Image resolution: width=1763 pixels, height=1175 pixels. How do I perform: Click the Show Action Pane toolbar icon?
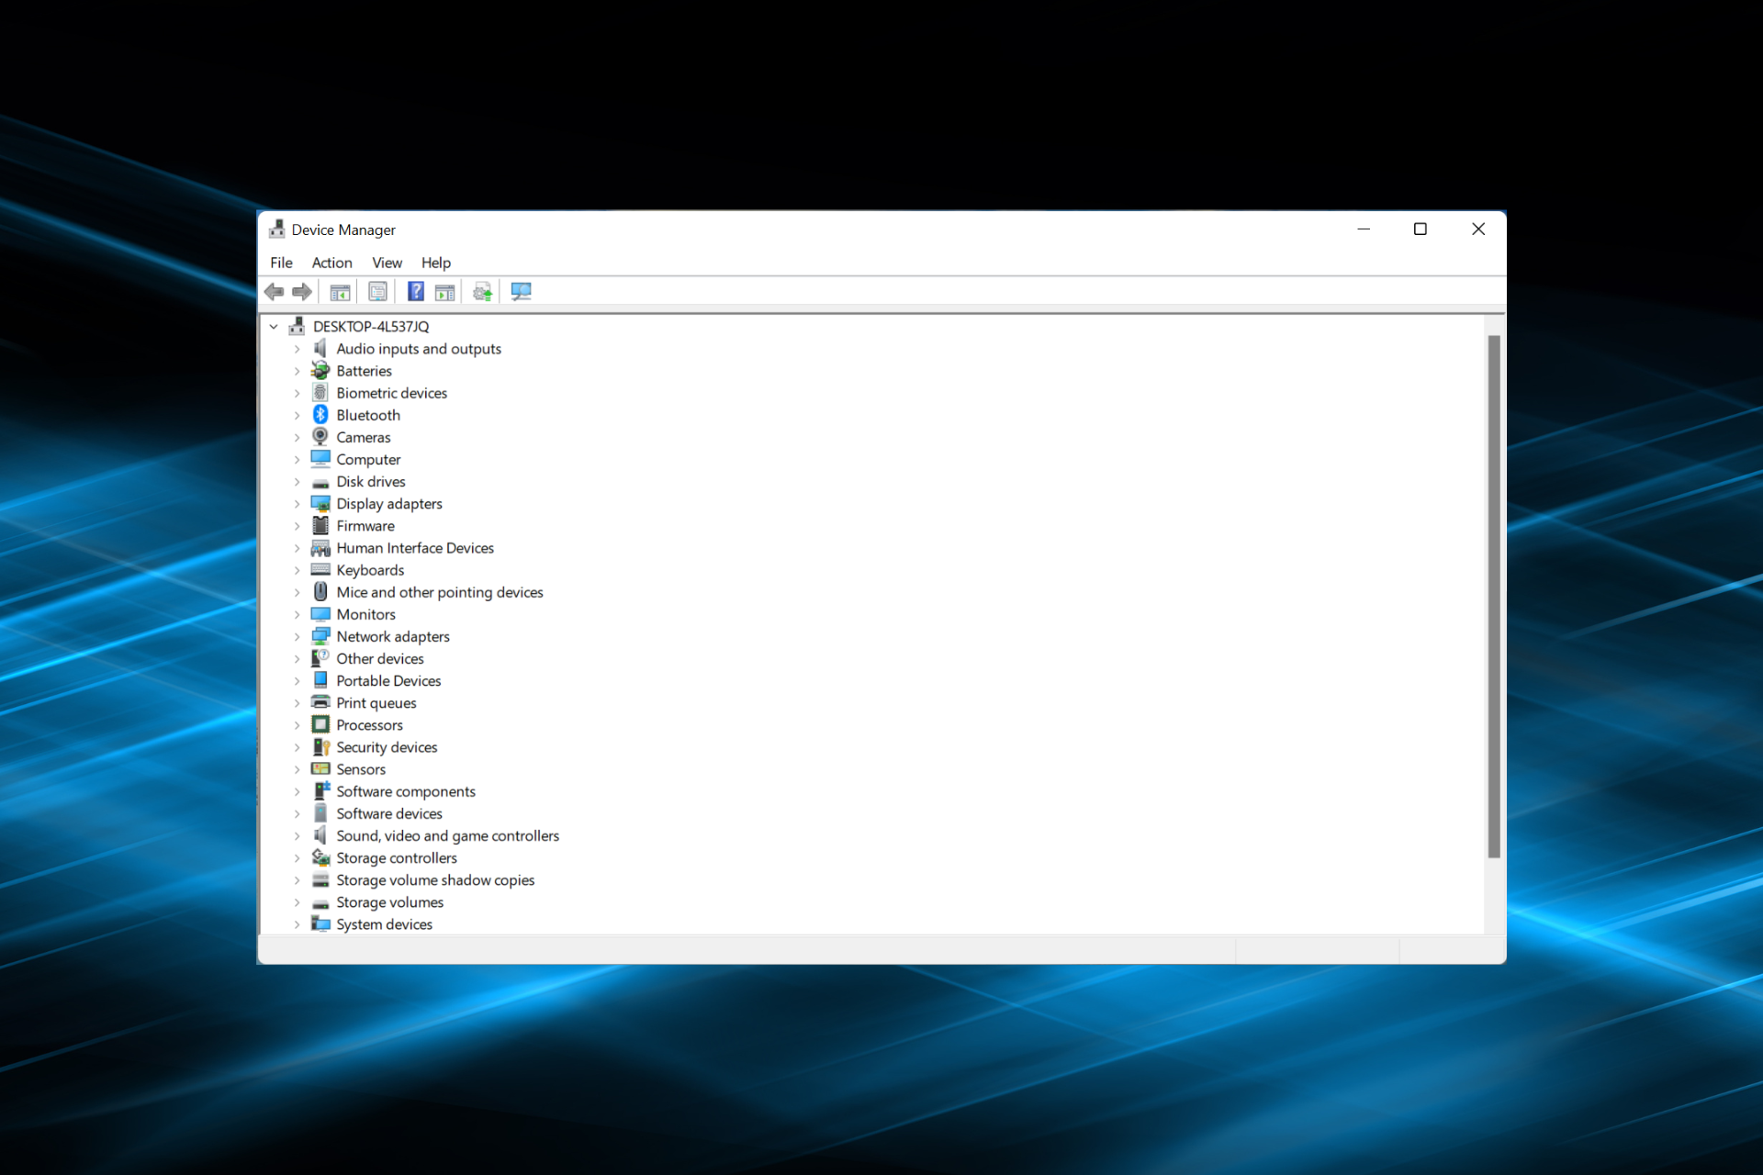pos(444,291)
